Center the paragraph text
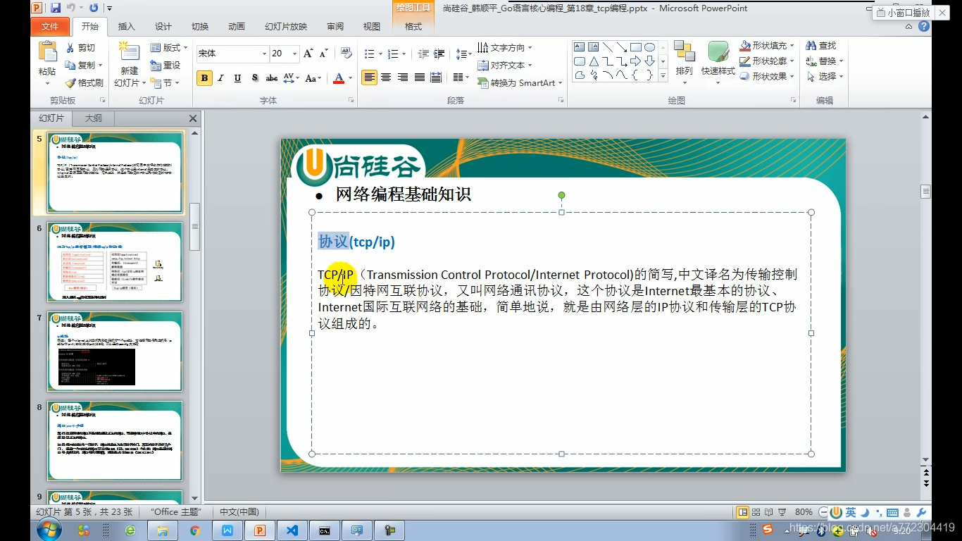 coord(386,77)
